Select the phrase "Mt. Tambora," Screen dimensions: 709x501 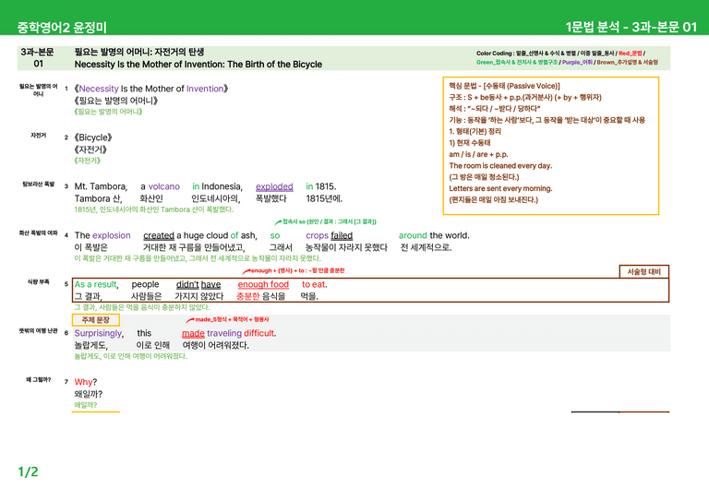101,186
